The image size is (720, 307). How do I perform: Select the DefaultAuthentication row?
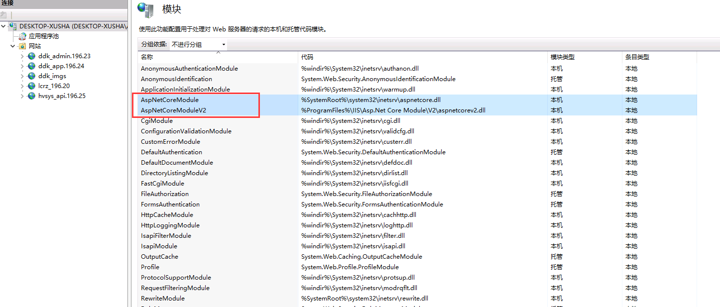tap(417, 152)
